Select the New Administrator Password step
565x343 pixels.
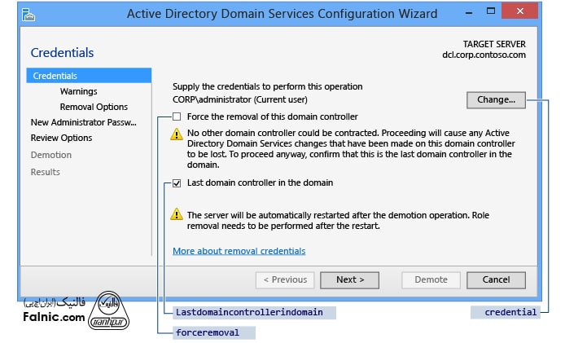point(83,122)
